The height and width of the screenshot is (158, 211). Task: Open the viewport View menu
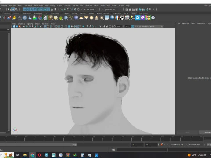(x=14, y=24)
